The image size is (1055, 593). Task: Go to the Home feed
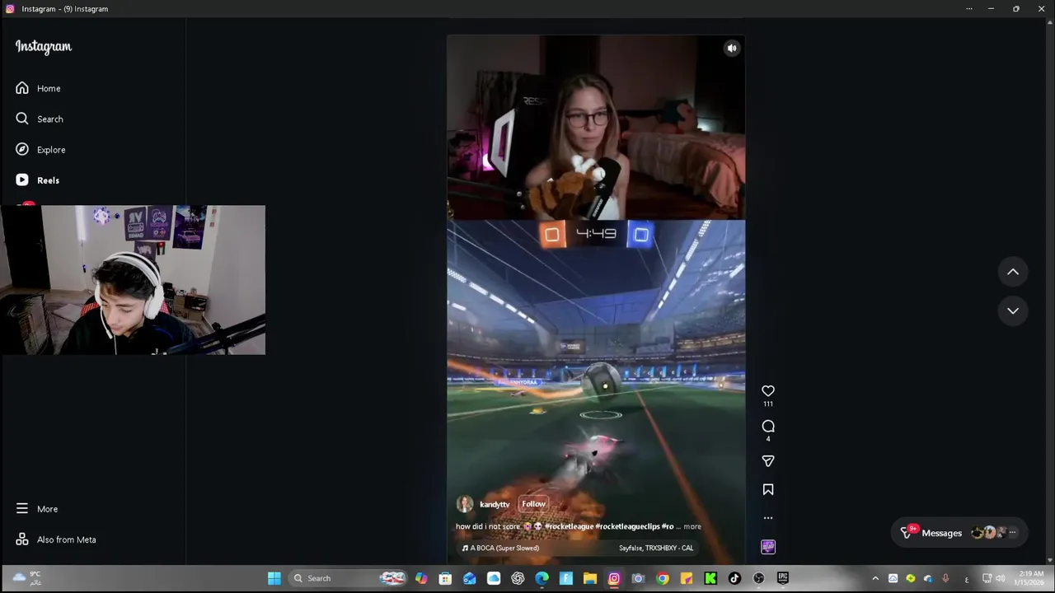[x=38, y=88]
